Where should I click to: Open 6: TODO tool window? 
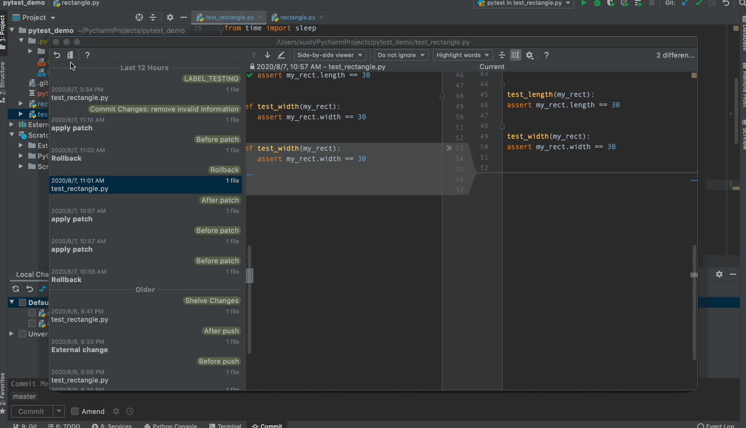[x=64, y=425]
